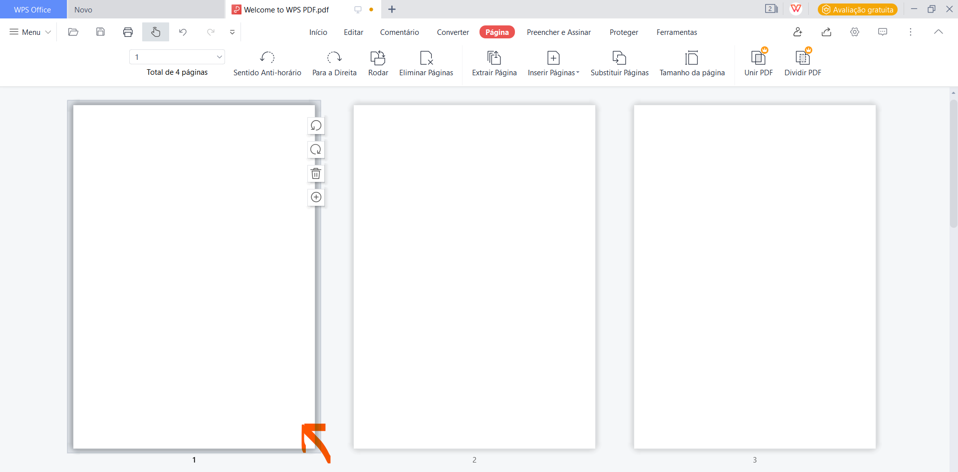Screen dimensions: 958x472
Task: Switch to the Comentário tab
Action: [399, 32]
